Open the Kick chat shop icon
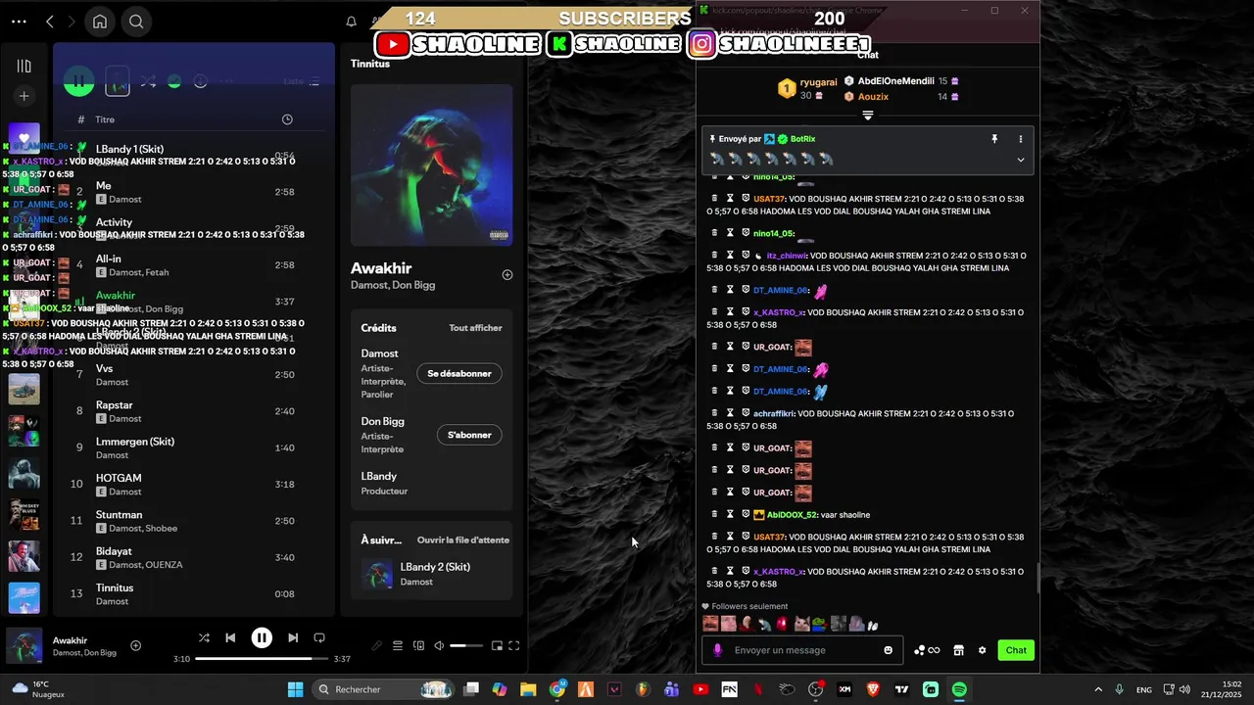Screen dimensions: 1254x705 click(x=958, y=650)
